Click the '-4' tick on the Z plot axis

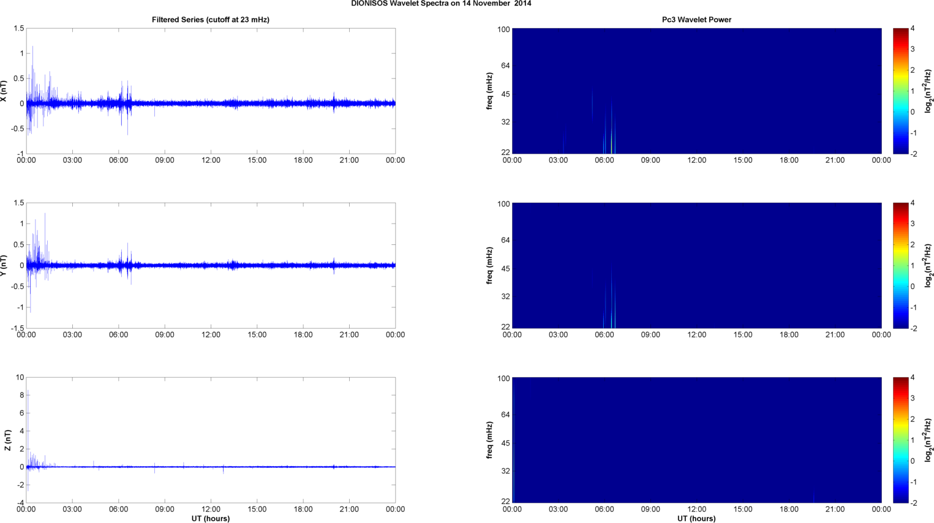point(20,503)
